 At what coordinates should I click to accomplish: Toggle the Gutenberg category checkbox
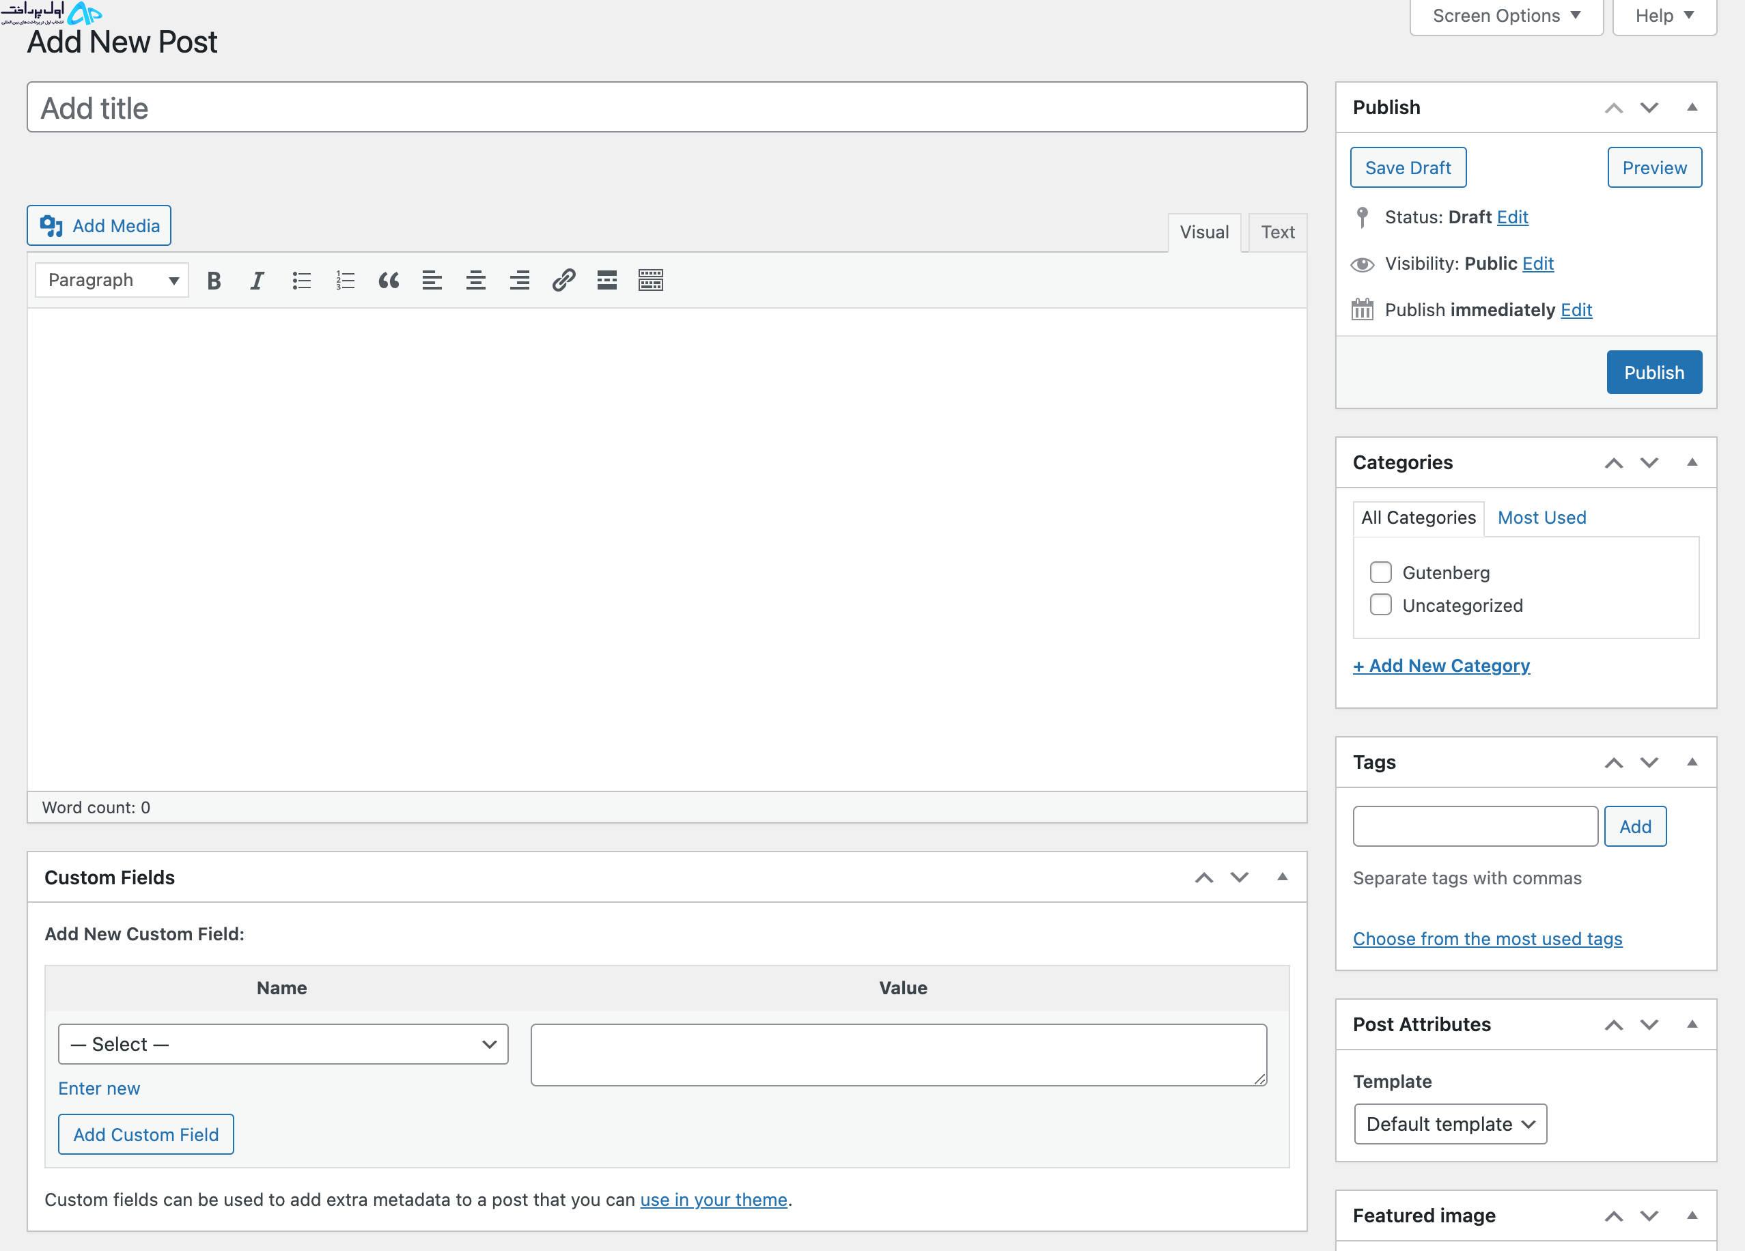(1381, 572)
